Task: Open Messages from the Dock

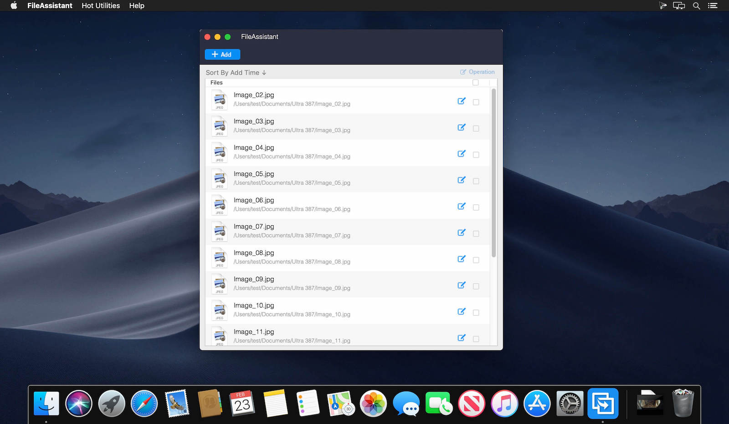Action: 406,404
